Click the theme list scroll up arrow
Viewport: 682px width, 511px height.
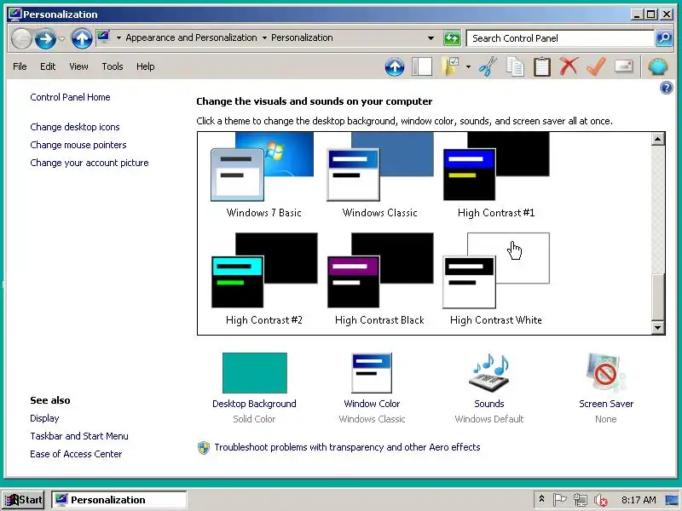click(x=657, y=139)
